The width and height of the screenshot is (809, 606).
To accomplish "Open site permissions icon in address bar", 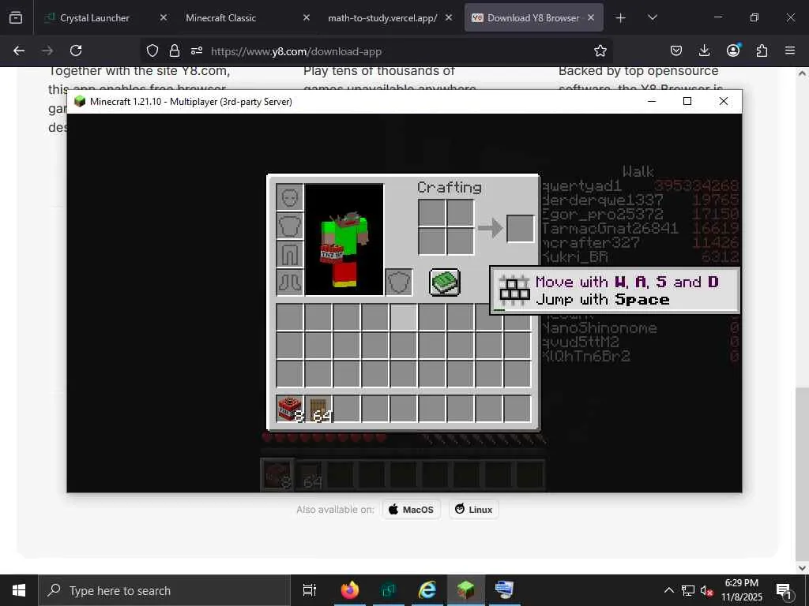I will (197, 50).
